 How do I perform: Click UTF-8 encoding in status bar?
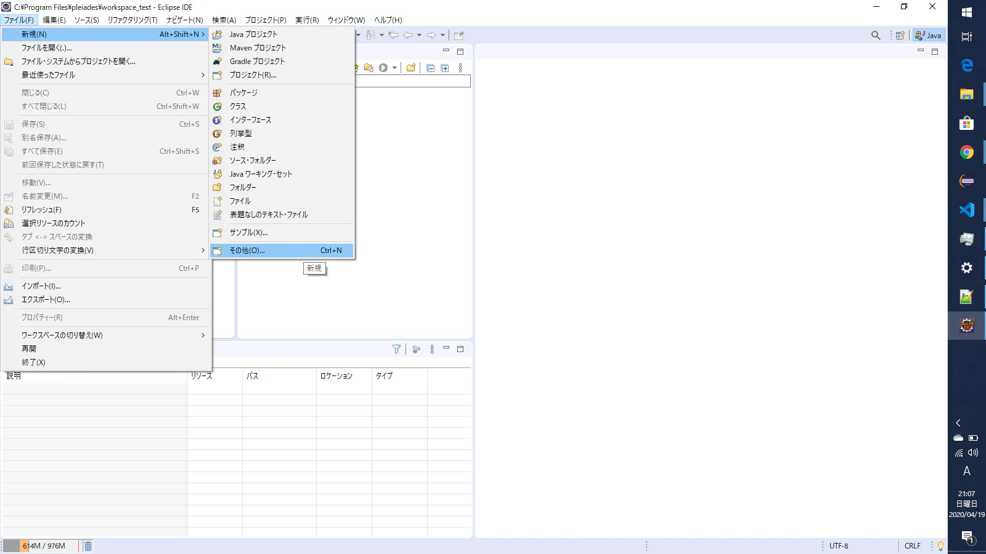(839, 546)
